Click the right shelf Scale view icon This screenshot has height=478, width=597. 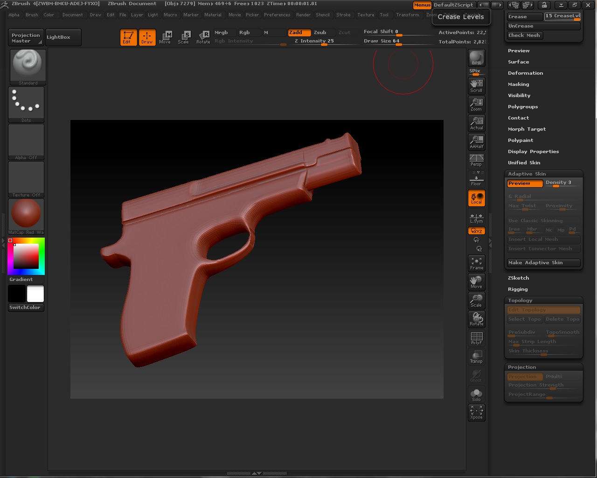pos(476,301)
